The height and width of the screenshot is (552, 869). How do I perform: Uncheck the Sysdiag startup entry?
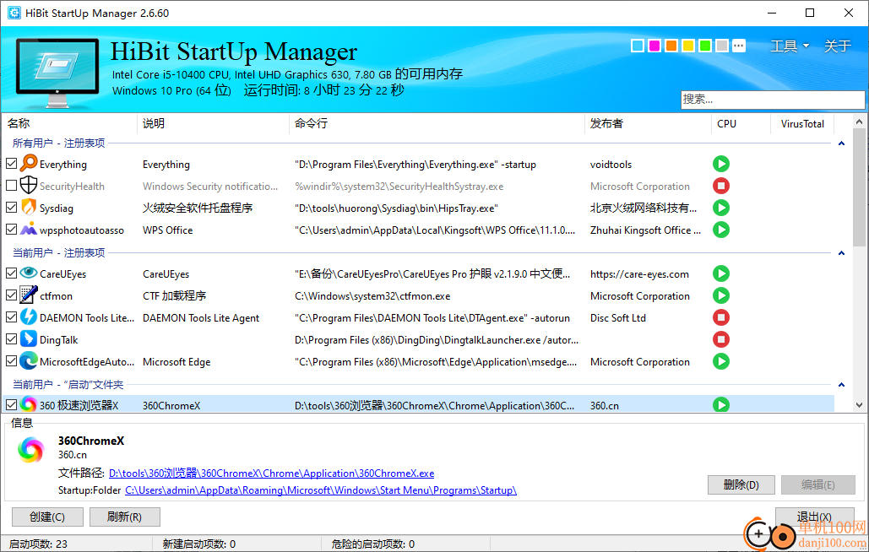(x=11, y=208)
